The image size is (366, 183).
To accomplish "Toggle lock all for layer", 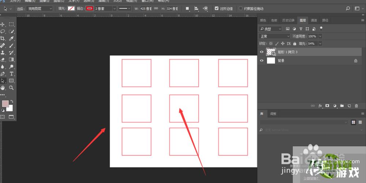I will 295,44.
